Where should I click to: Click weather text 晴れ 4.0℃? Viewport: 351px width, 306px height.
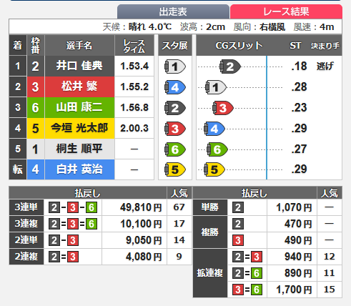(150, 26)
